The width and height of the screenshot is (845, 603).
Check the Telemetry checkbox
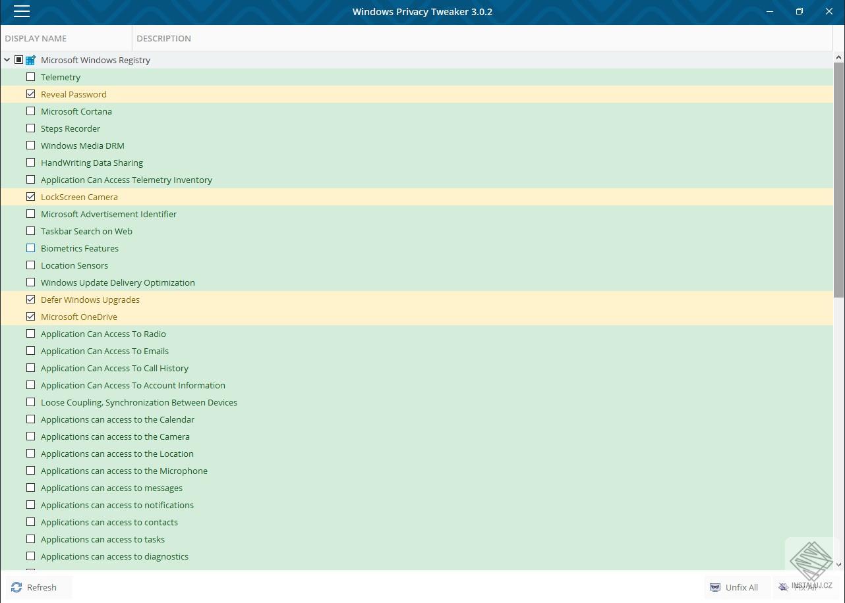tap(30, 77)
